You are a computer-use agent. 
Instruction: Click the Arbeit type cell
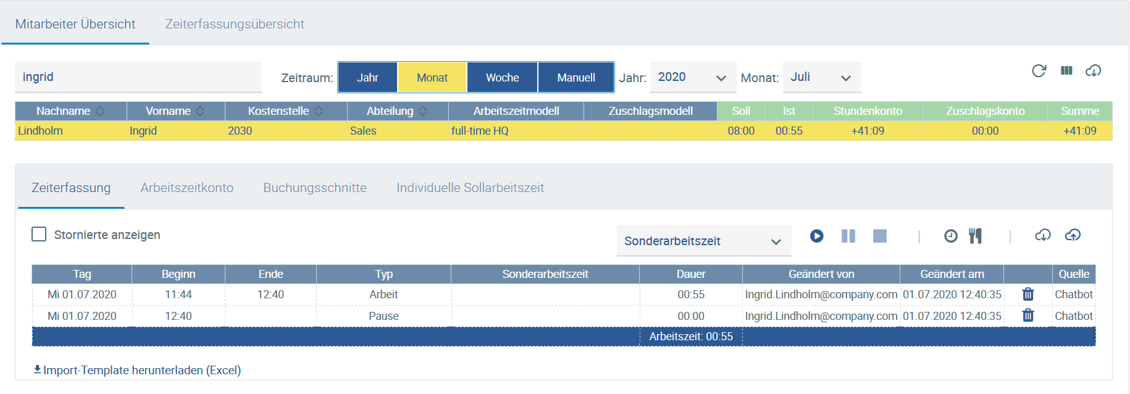tap(383, 295)
